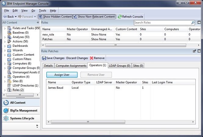Collapse the All Content navigation pane

pos(38,23)
